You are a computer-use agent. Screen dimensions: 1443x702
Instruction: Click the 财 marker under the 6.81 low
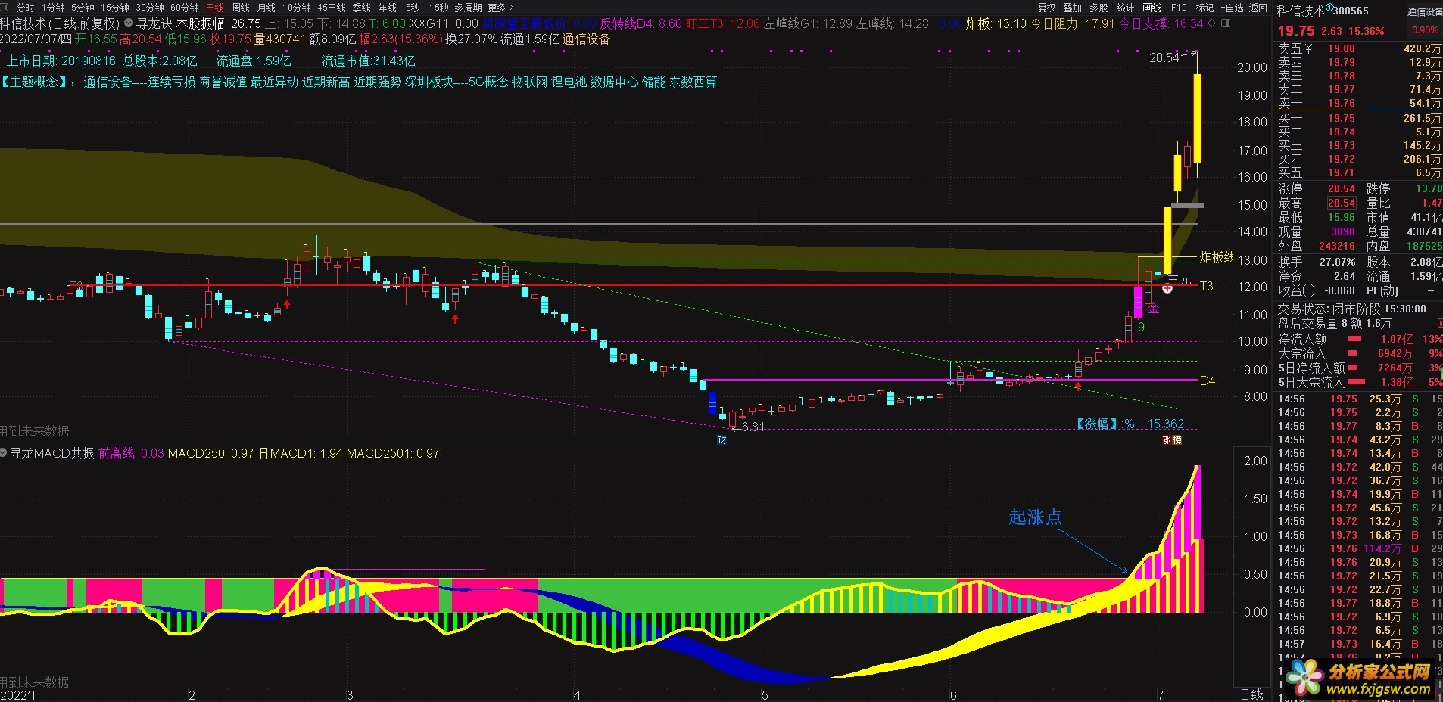point(721,440)
